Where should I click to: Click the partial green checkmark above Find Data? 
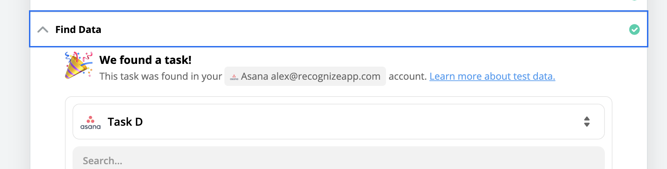click(634, 0)
